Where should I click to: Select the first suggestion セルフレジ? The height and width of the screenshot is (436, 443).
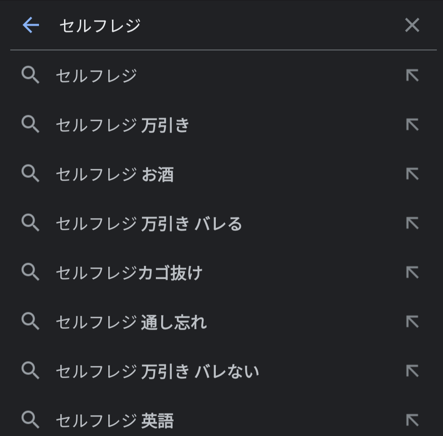(x=96, y=76)
